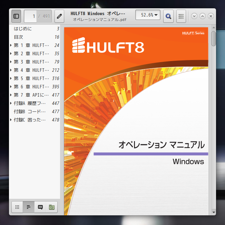Click the オペレーション マニュアル title text
225x225 pixels.
[x=162, y=145]
